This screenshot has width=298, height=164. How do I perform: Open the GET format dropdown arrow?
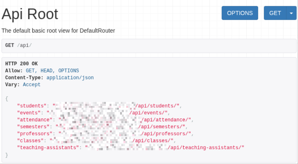(x=291, y=13)
